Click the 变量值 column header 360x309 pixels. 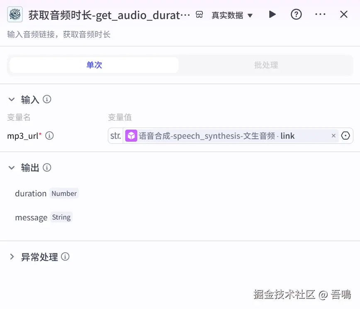(x=120, y=117)
